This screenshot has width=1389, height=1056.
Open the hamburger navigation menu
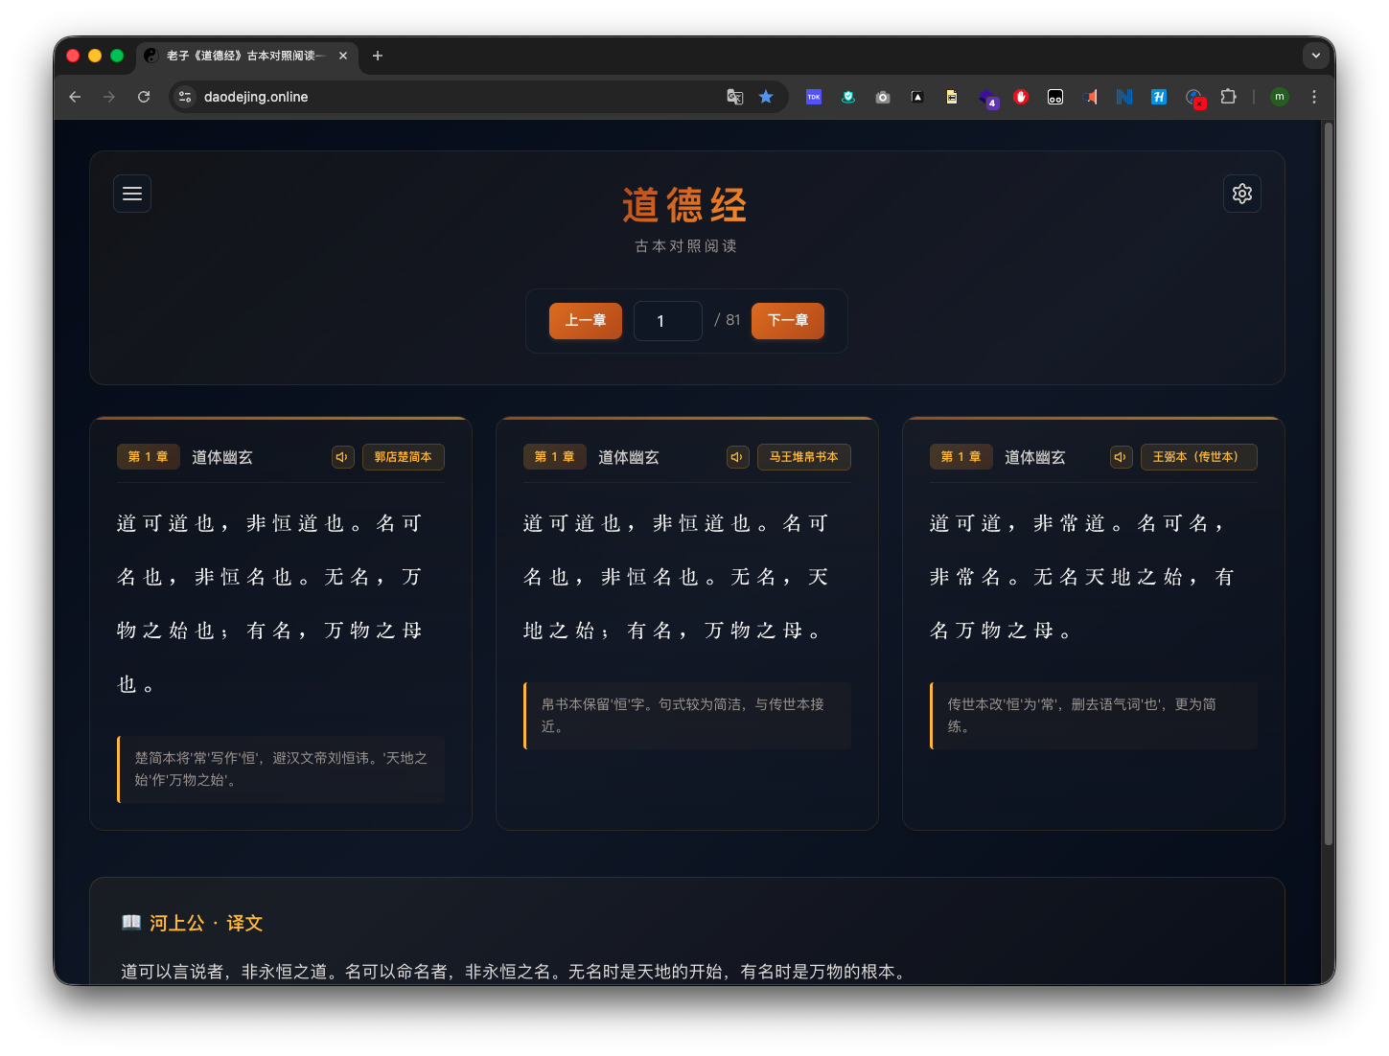[132, 194]
